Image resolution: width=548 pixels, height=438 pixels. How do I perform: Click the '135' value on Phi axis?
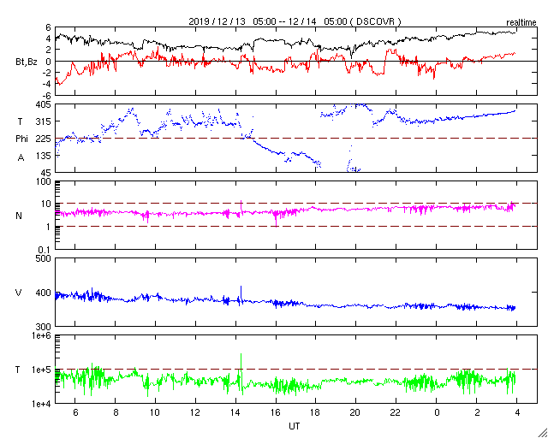tap(45, 156)
